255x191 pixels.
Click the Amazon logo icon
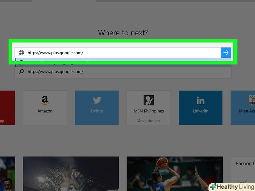(x=45, y=100)
